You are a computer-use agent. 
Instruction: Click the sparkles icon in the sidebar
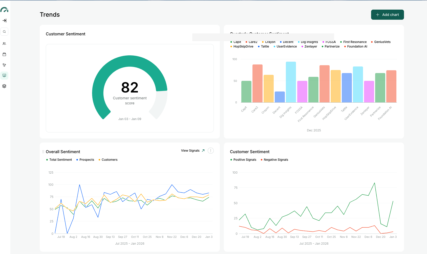4,65
